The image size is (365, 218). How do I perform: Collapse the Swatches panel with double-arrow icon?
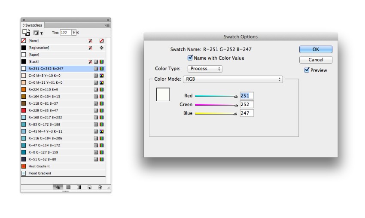[x=108, y=20]
